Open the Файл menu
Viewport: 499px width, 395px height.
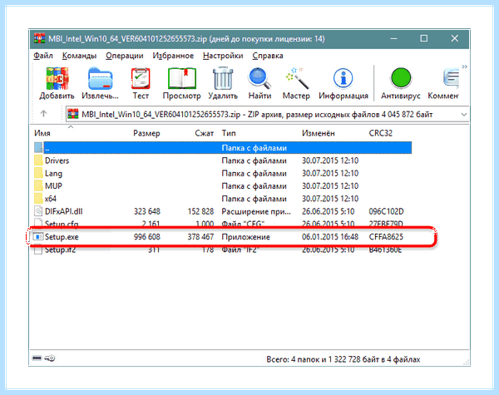point(43,56)
